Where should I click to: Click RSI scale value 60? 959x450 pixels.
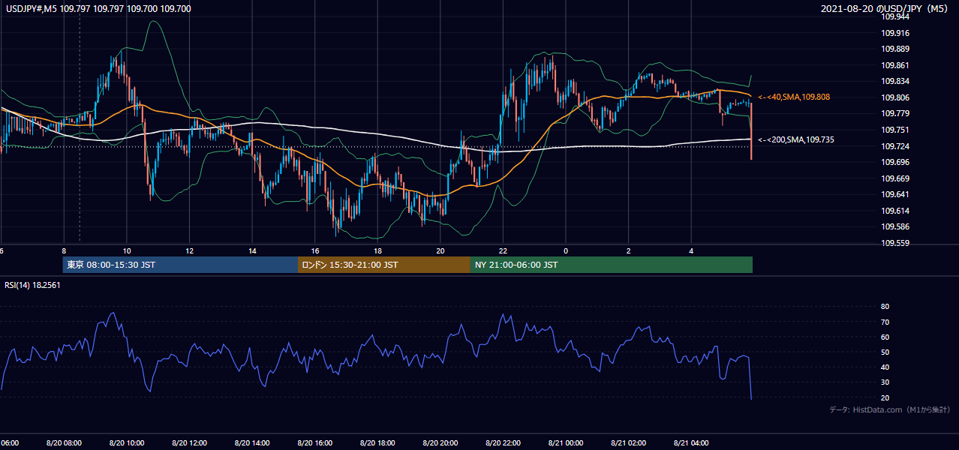[885, 337]
